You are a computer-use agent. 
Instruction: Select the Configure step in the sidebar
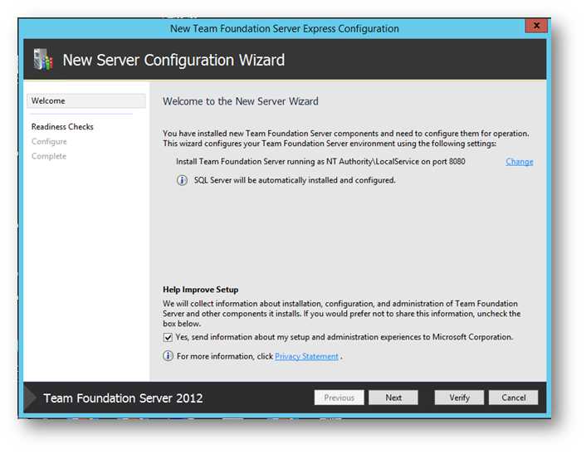tap(49, 142)
